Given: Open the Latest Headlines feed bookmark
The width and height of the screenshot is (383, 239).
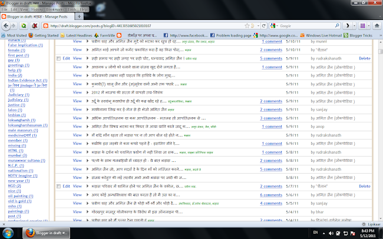Looking at the screenshot, I should tap(76, 35).
